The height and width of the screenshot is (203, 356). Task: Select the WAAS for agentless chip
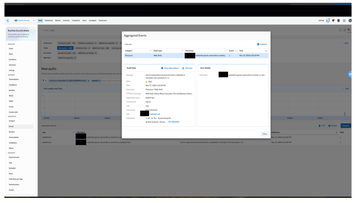tap(67, 58)
